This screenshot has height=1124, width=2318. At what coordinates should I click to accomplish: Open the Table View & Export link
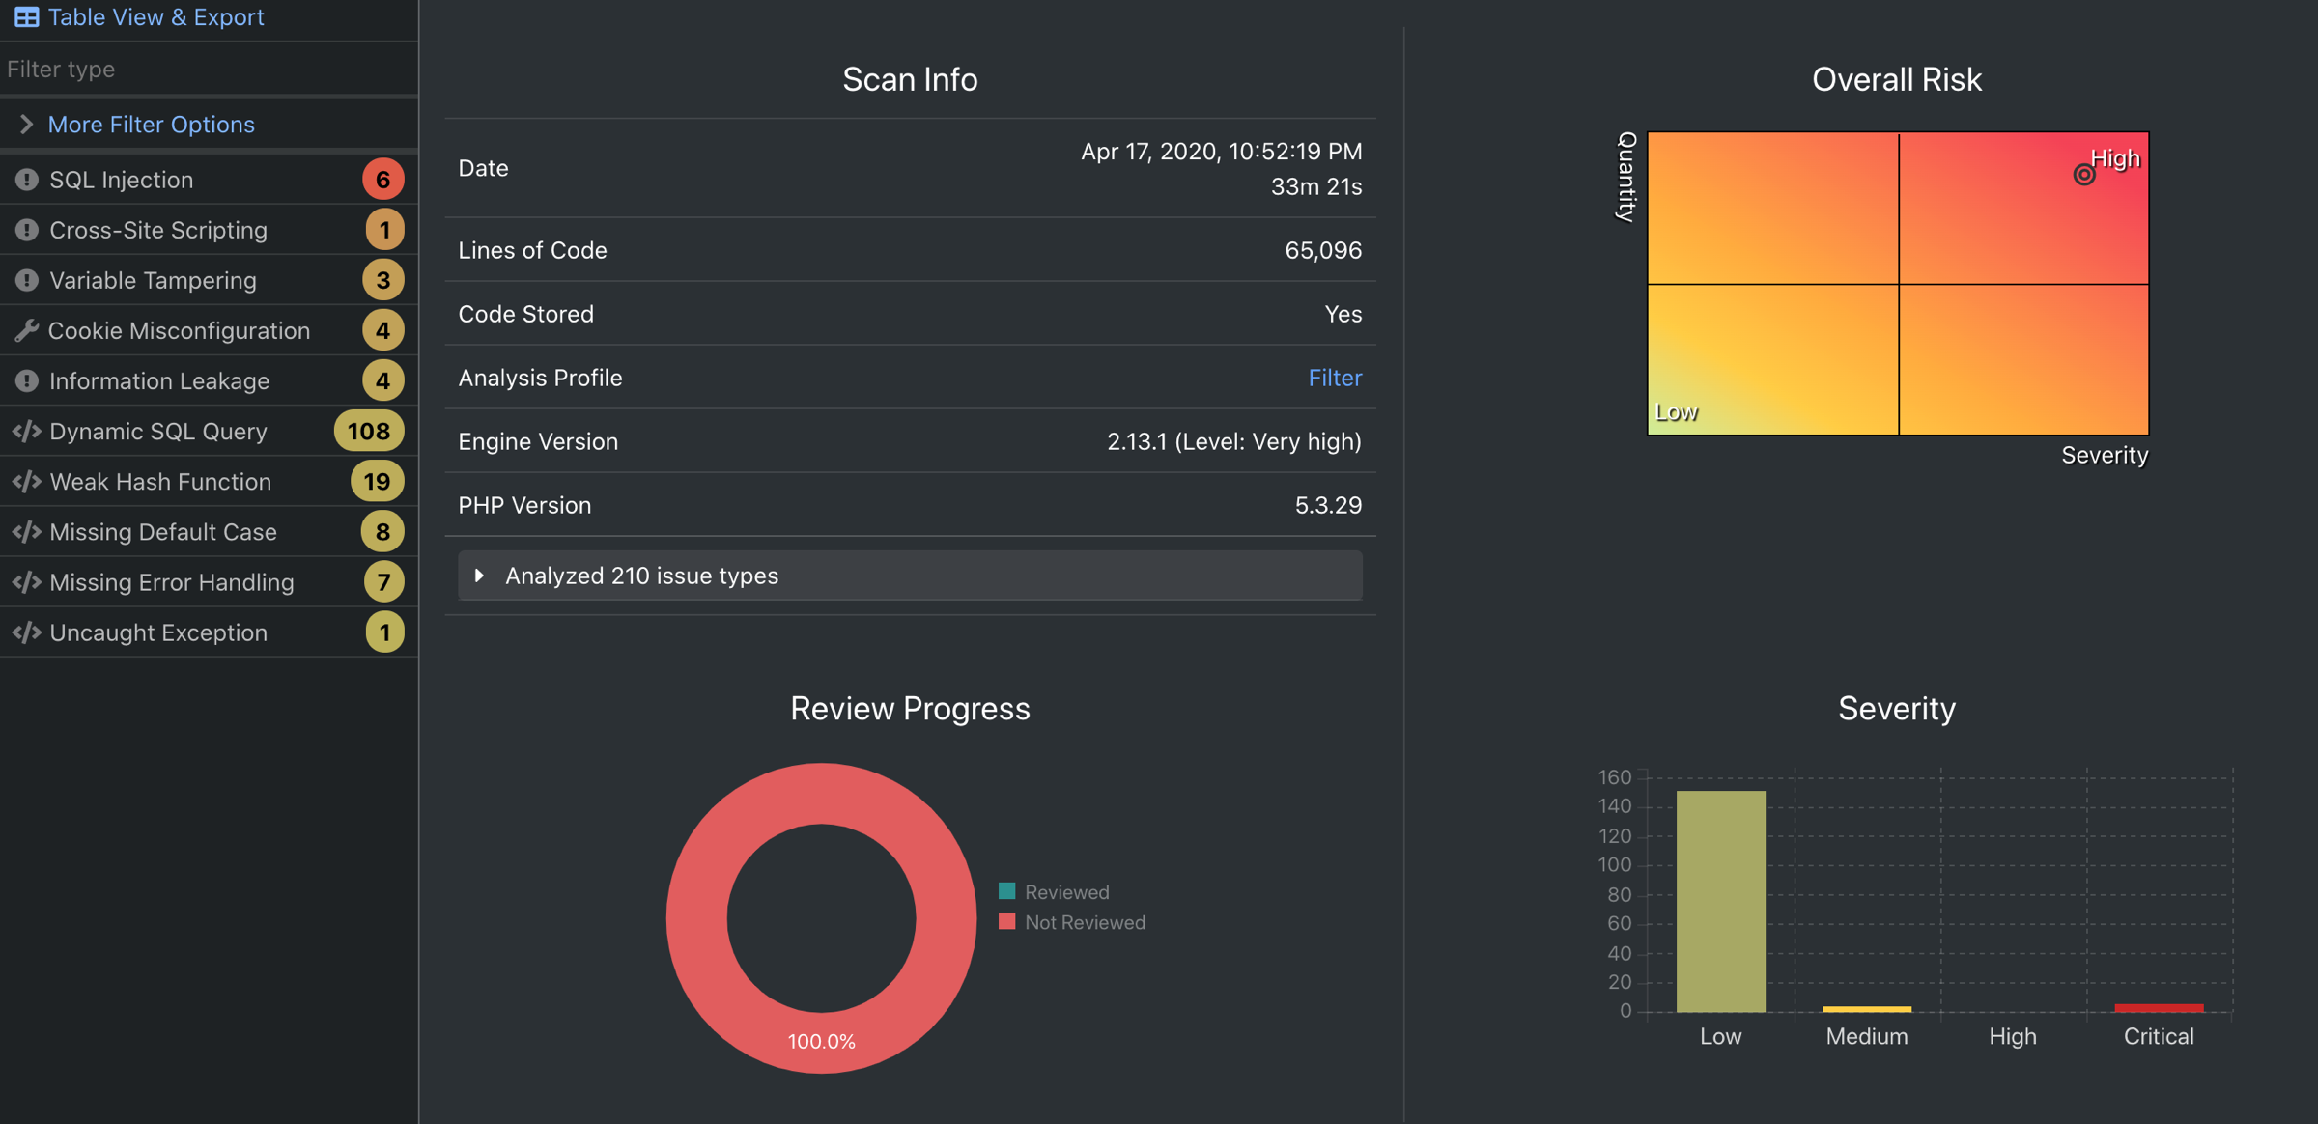click(155, 16)
